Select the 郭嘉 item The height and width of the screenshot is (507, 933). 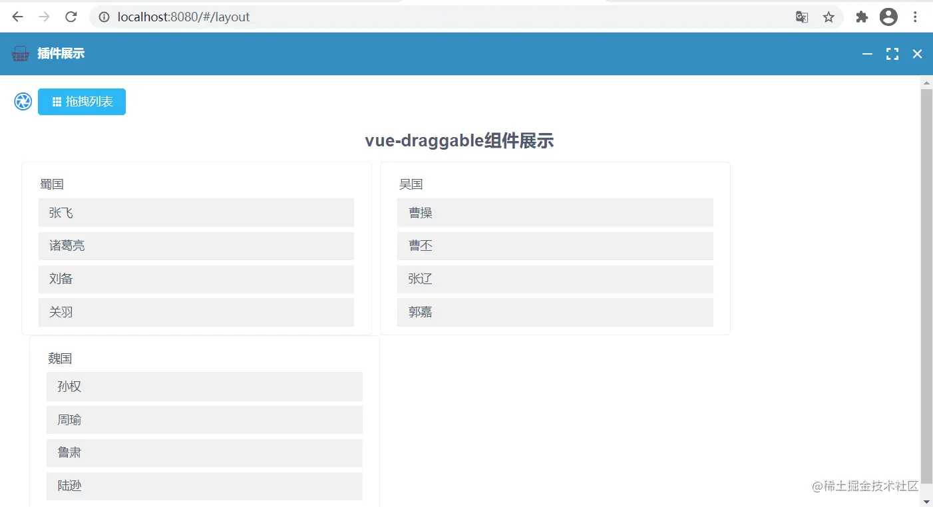pos(555,312)
